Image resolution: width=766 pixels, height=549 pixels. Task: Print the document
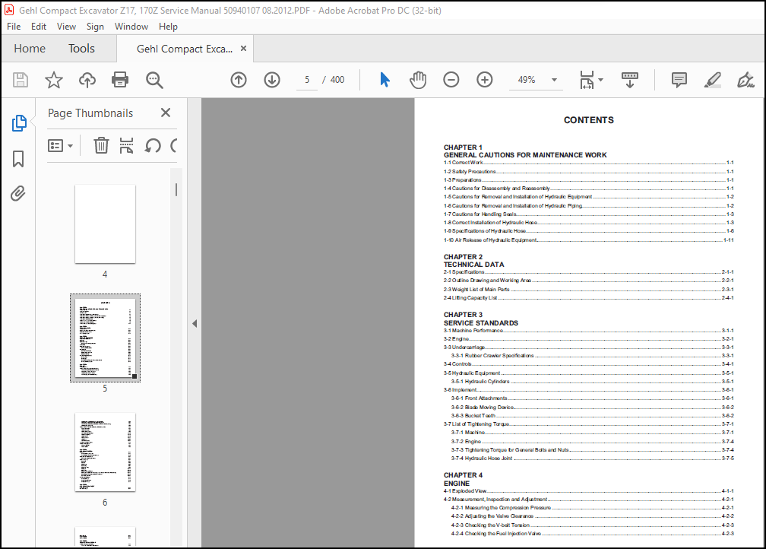(120, 80)
